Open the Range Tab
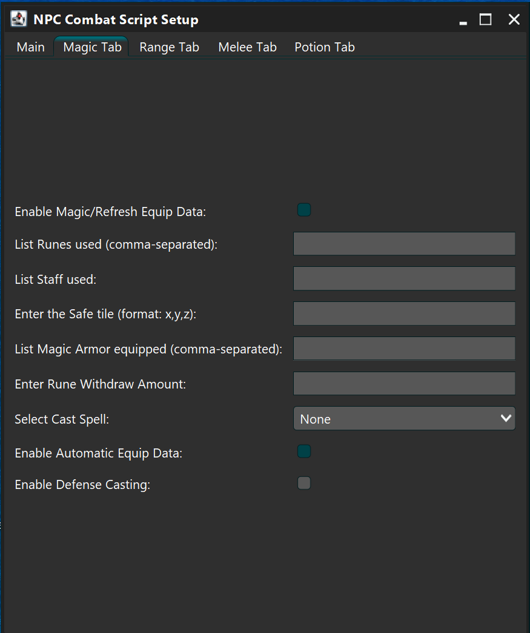This screenshot has width=530, height=633. (x=169, y=47)
